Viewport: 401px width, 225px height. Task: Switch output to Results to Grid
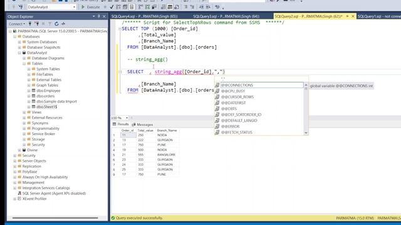click(170, 7)
